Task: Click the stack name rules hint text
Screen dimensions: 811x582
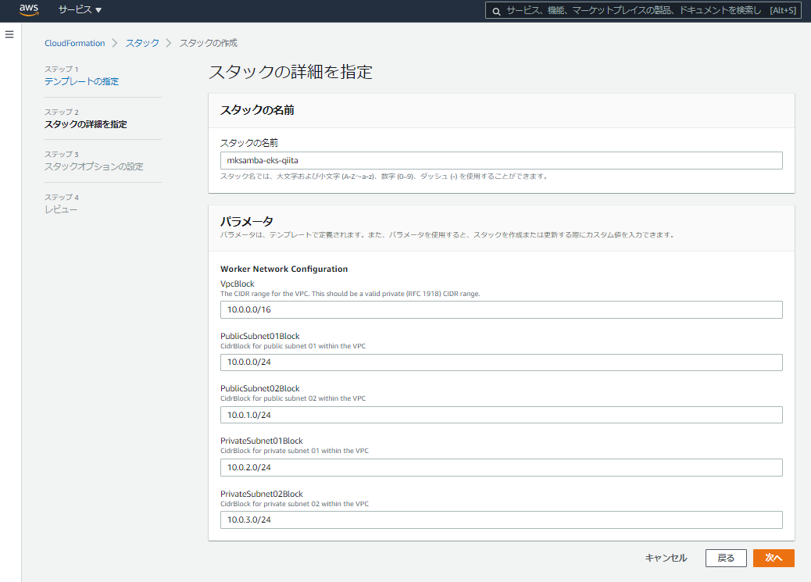Action: [384, 177]
